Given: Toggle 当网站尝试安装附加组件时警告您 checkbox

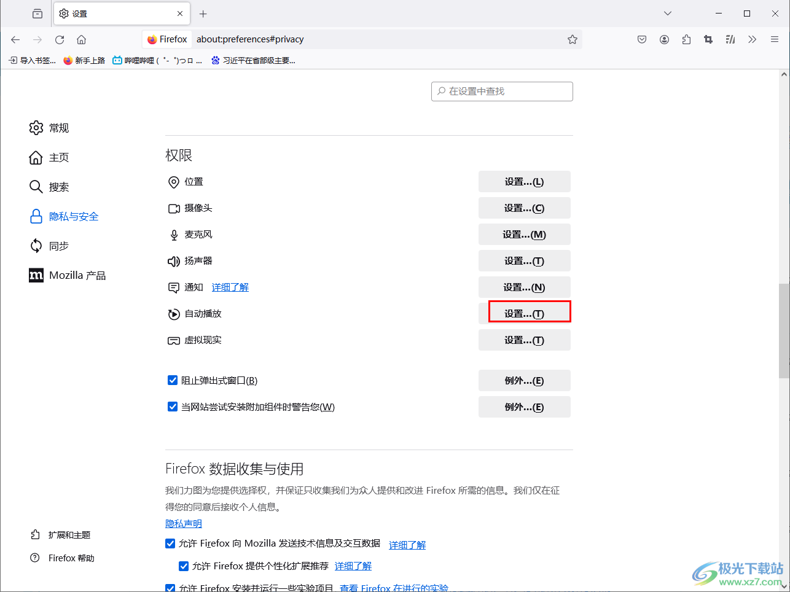Looking at the screenshot, I should pos(173,407).
